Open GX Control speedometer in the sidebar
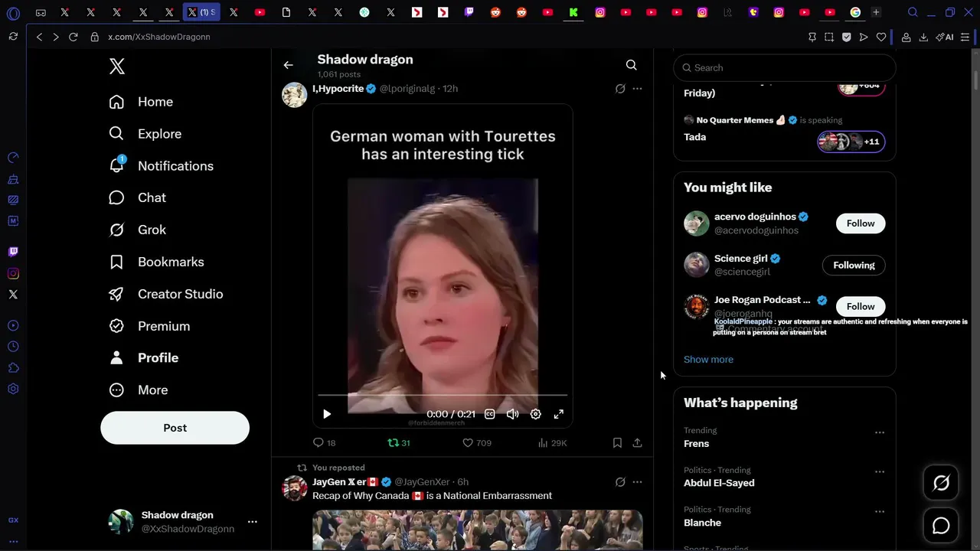The height and width of the screenshot is (551, 980). coord(13,158)
